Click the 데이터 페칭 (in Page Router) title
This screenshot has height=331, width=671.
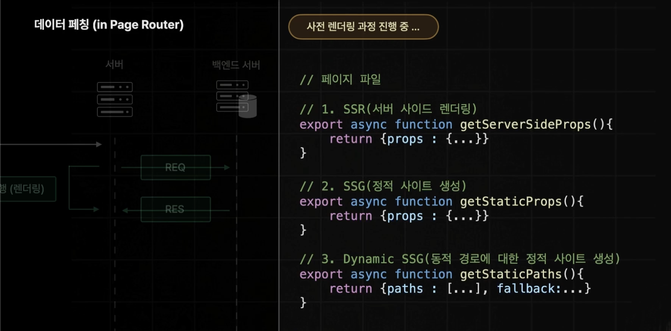point(109,25)
